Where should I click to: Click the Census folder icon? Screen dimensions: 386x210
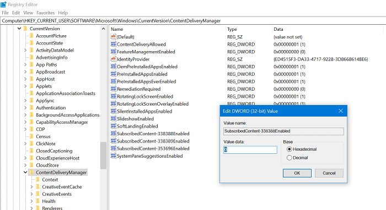31,136
